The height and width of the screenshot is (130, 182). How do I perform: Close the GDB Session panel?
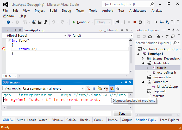(130, 82)
